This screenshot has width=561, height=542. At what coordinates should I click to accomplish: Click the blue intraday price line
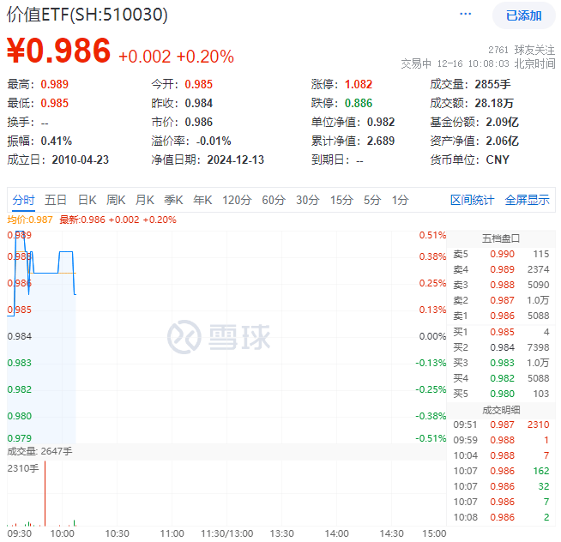[x=45, y=273]
